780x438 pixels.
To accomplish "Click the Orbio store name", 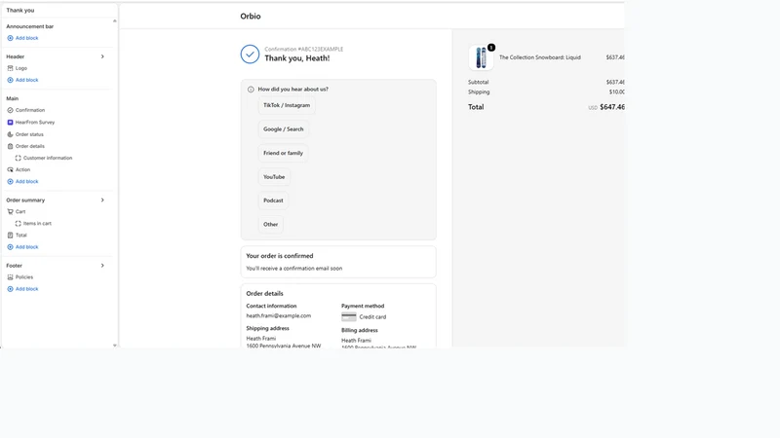I will tap(251, 17).
